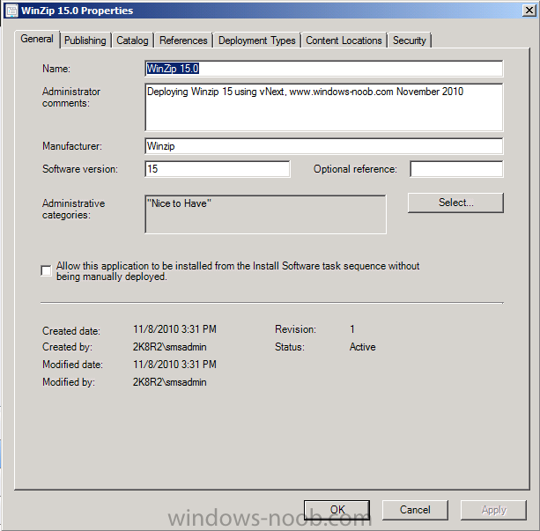The width and height of the screenshot is (540, 531).
Task: Click the Cancel button
Action: pos(415,510)
